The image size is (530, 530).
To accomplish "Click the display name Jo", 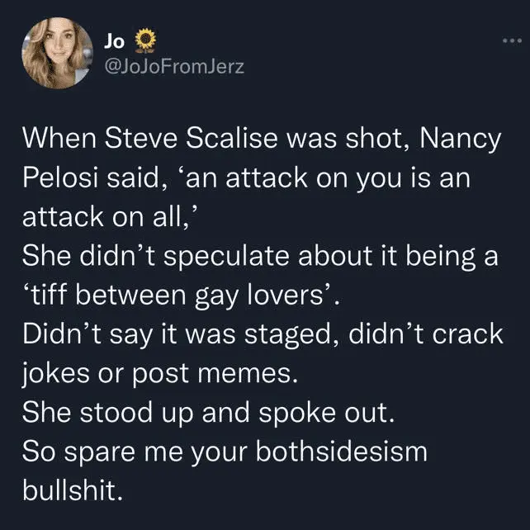I will [x=115, y=38].
